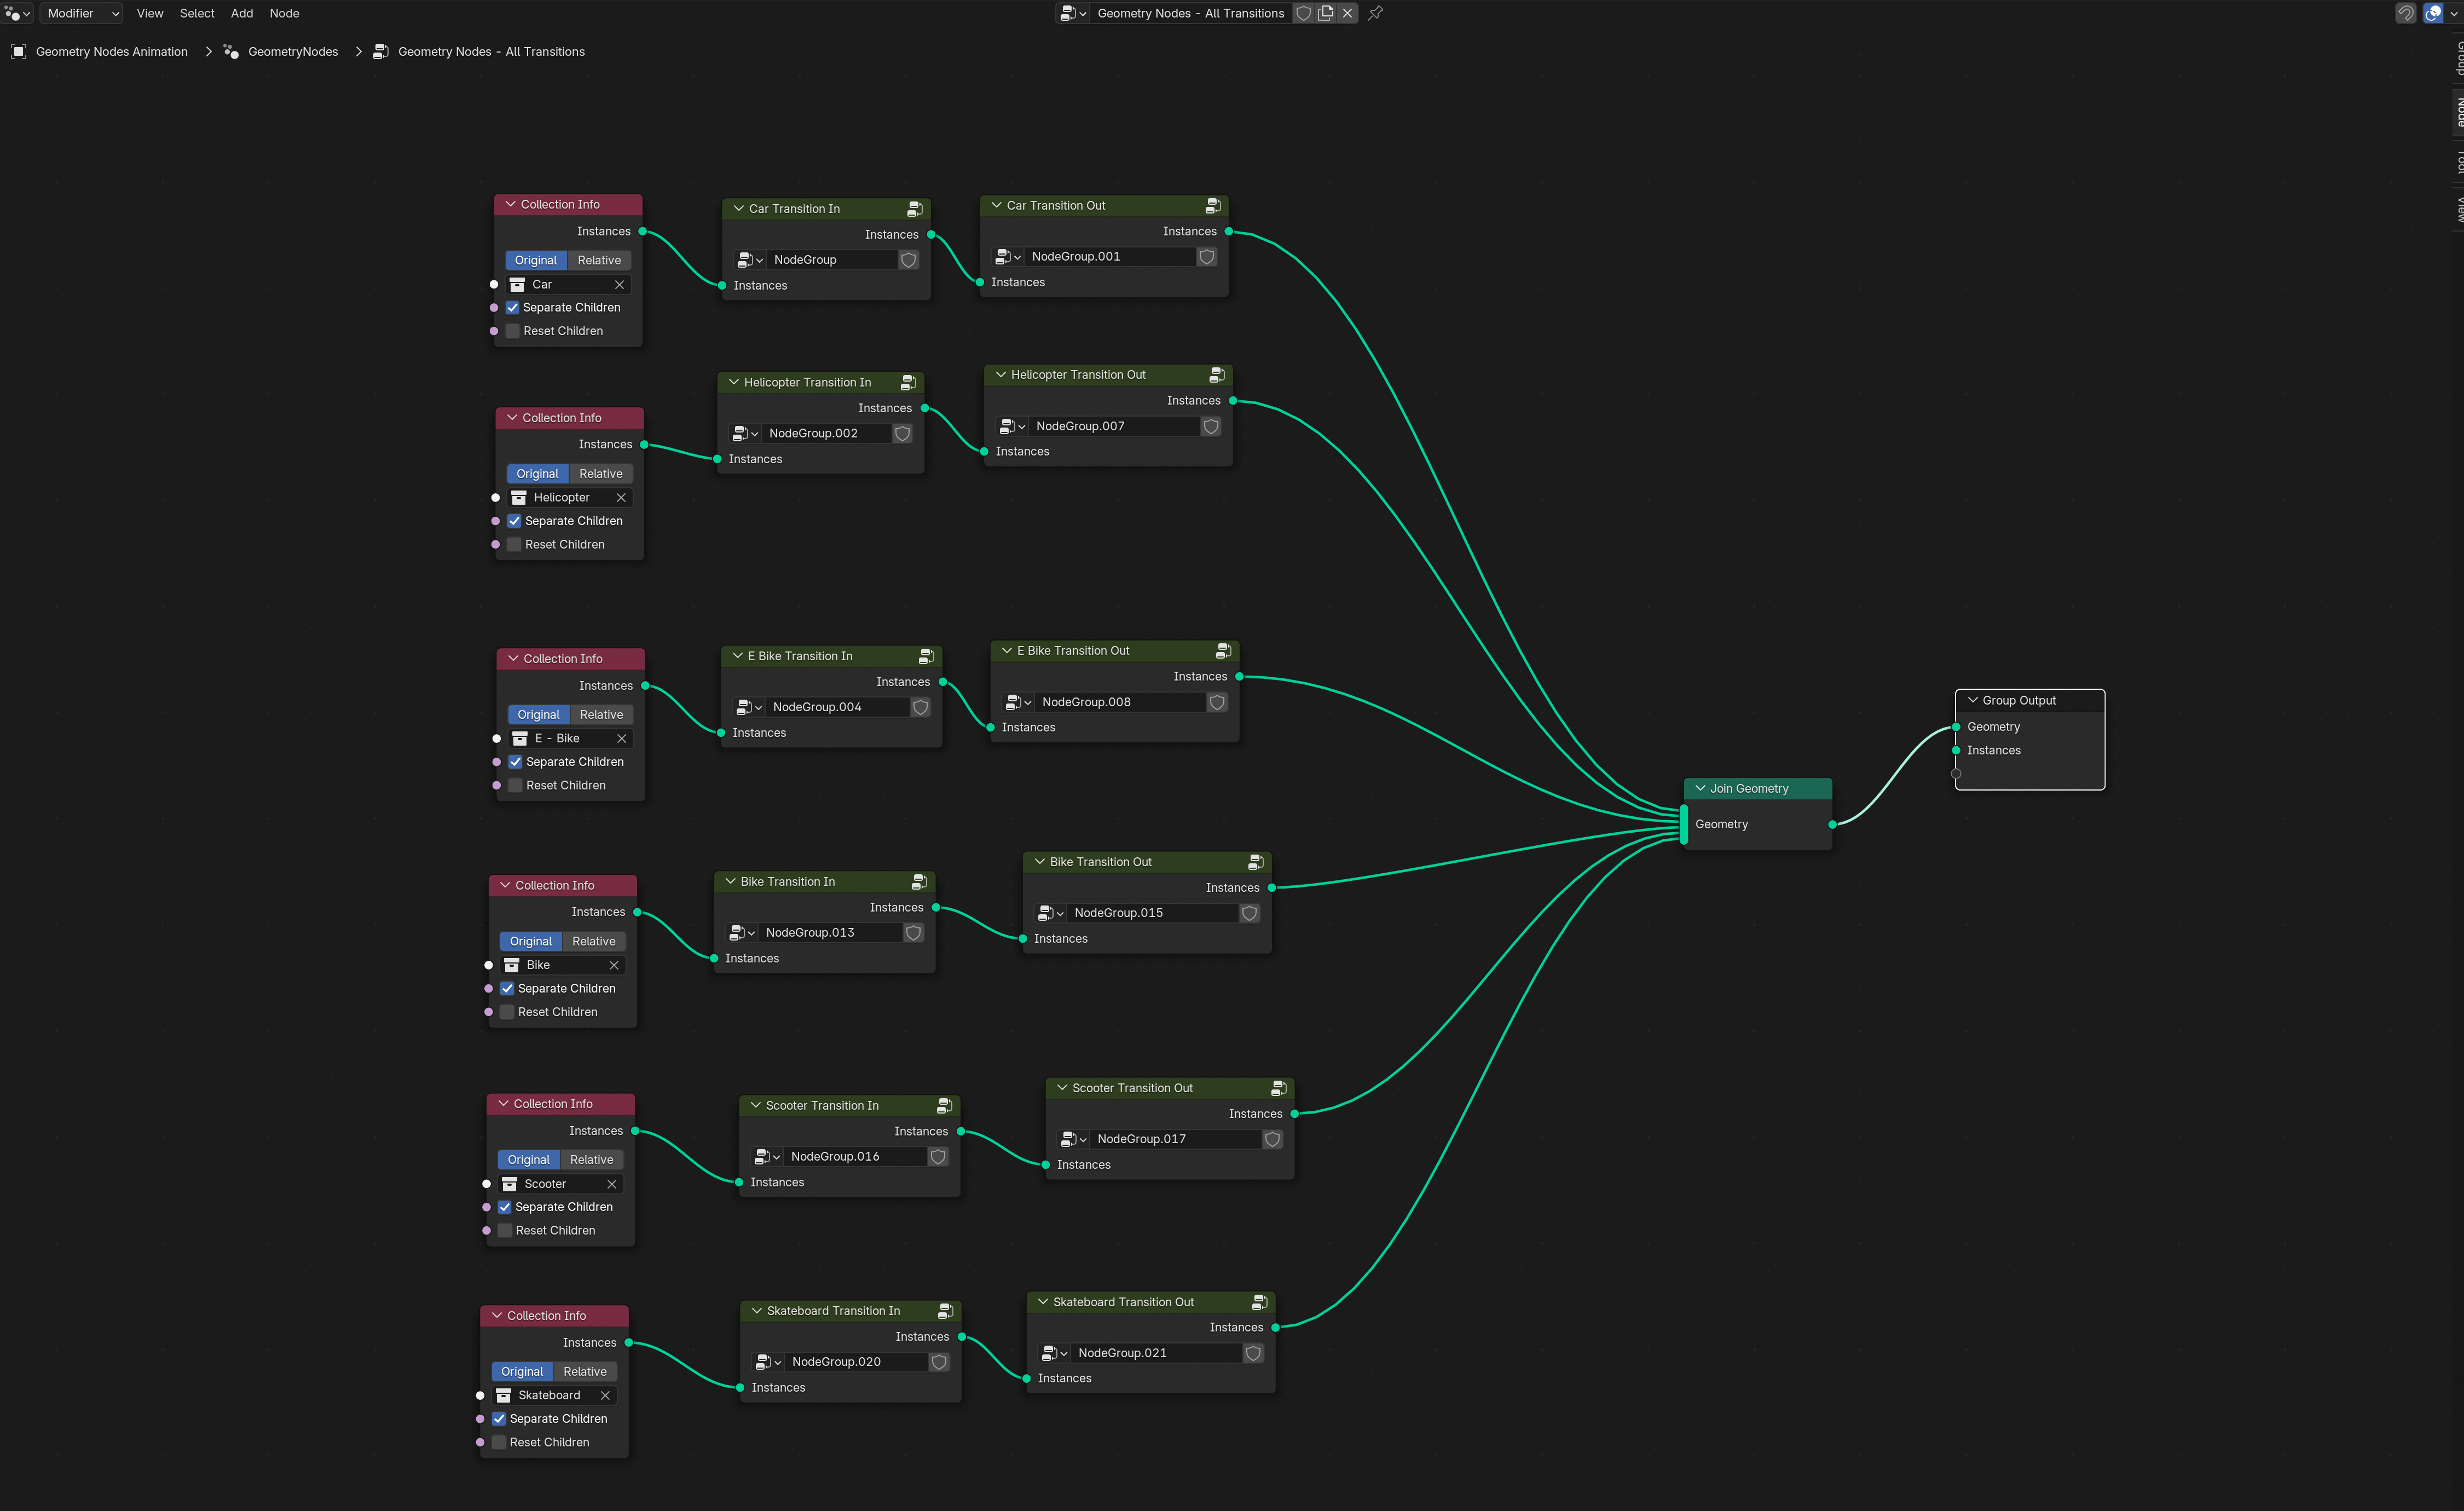Uncheck Separate Children on Car collection
2464x1511 pixels.
click(513, 308)
